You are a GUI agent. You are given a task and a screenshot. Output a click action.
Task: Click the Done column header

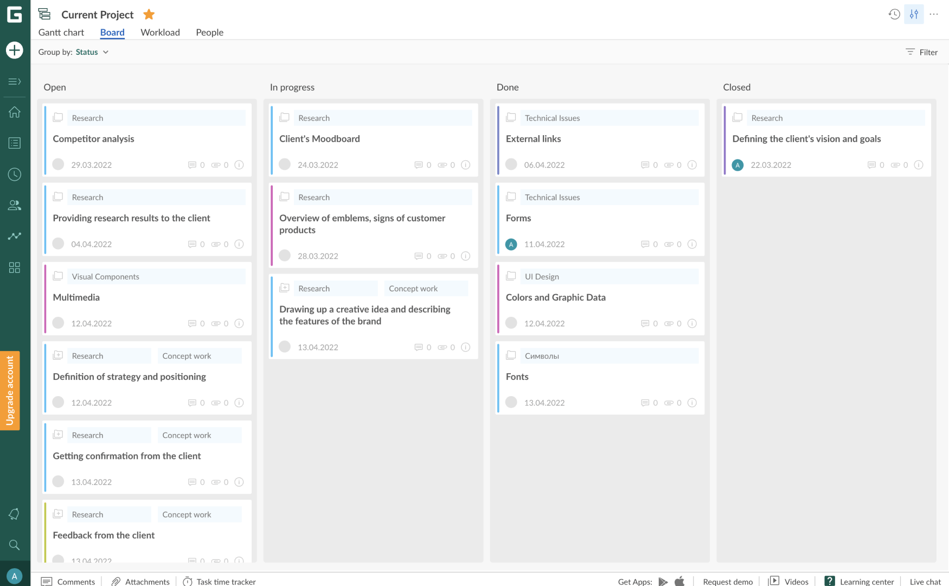508,87
